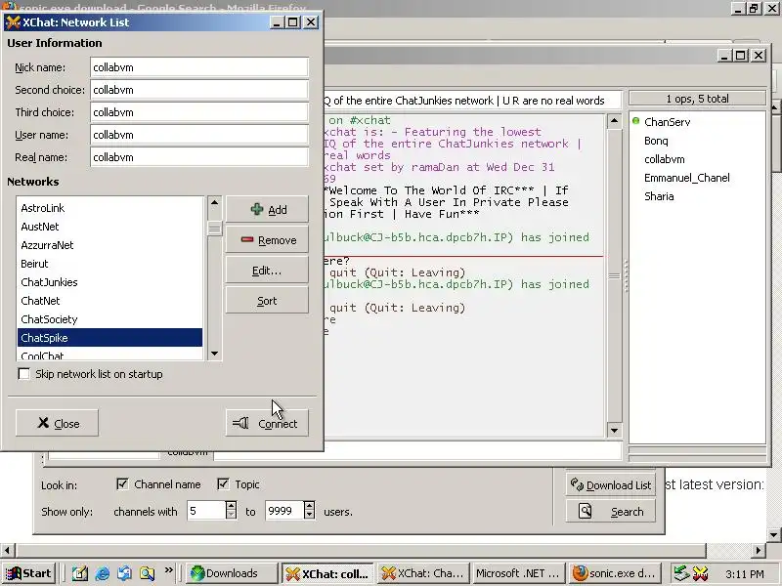Viewport: 782px width, 586px height.
Task: Select Emmanuel_Chanel in the user list
Action: pos(687,178)
